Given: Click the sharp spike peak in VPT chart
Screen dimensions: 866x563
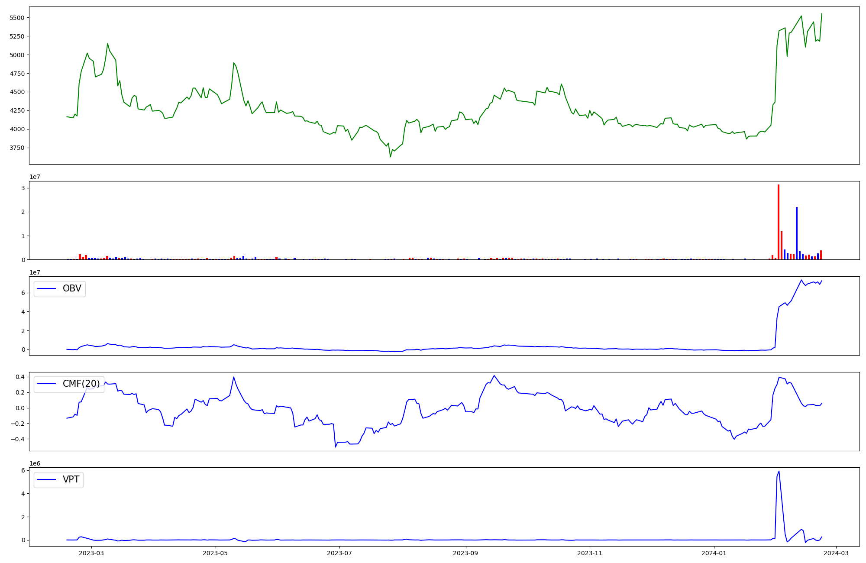Looking at the screenshot, I should pyautogui.click(x=779, y=471).
